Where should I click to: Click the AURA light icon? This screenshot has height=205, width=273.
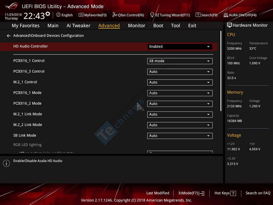coord(226,15)
